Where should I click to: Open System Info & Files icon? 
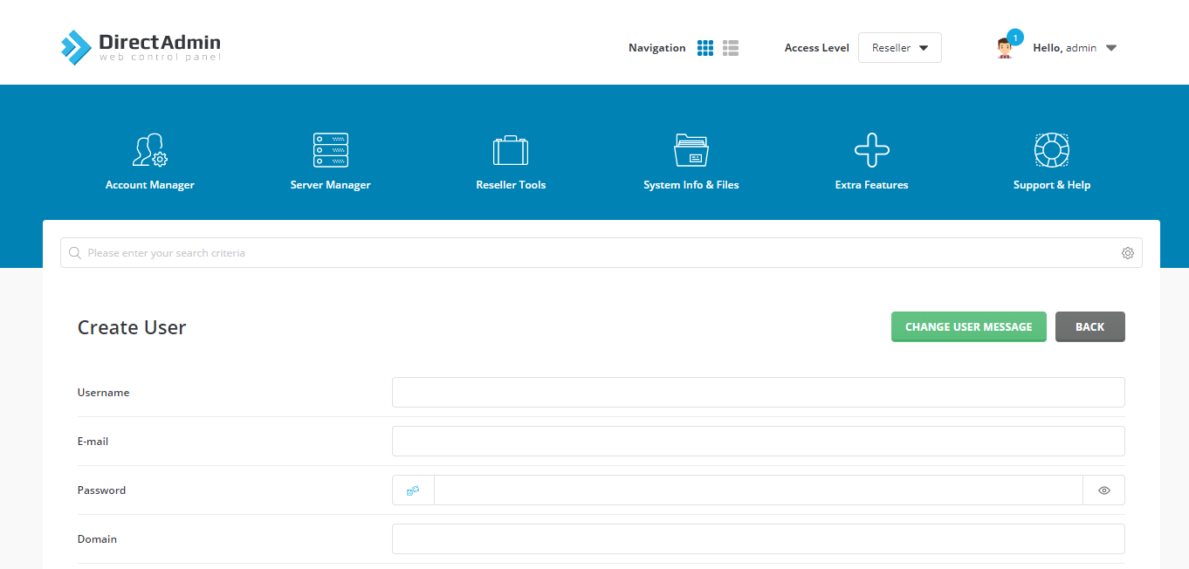click(691, 150)
